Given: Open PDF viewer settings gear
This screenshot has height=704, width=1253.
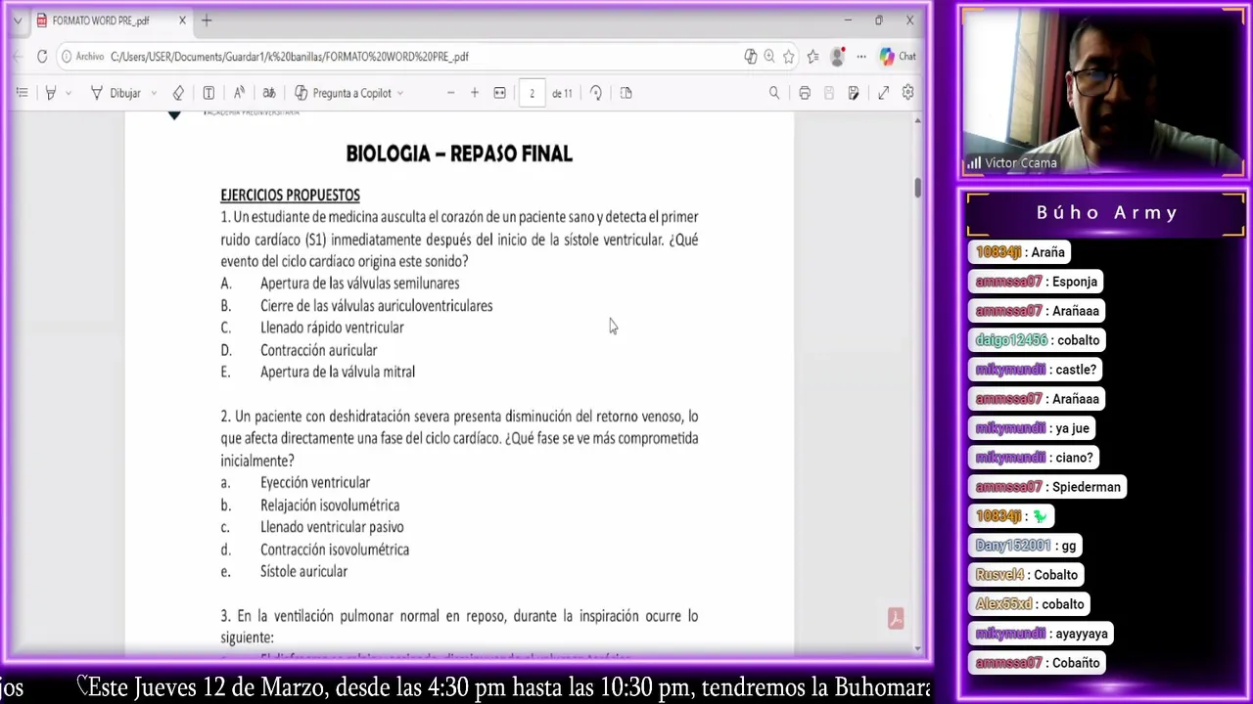Looking at the screenshot, I should tap(908, 93).
